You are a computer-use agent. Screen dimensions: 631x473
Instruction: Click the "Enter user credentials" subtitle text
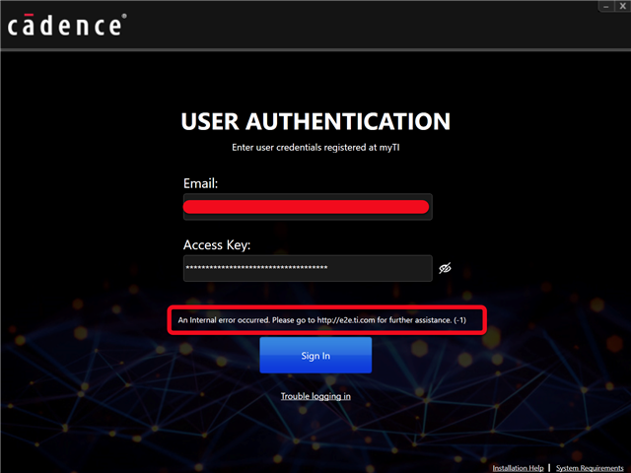(315, 148)
